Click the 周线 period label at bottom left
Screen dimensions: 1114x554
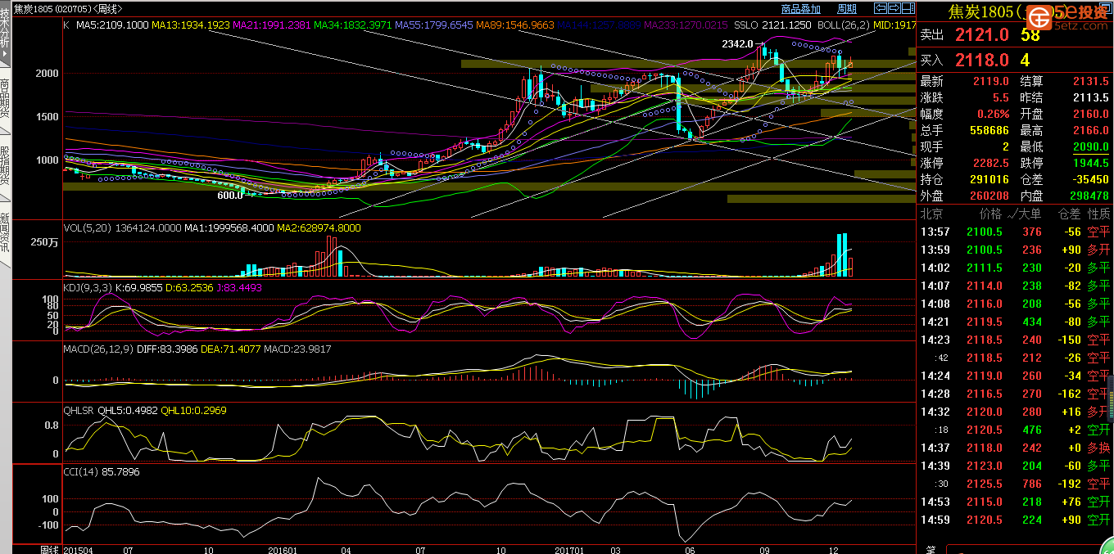coord(50,550)
